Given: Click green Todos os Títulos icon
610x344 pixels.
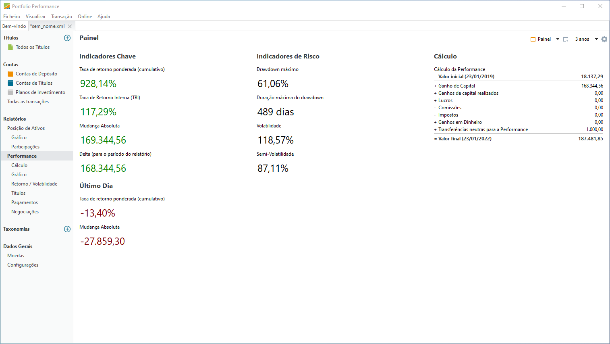Looking at the screenshot, I should coord(10,47).
